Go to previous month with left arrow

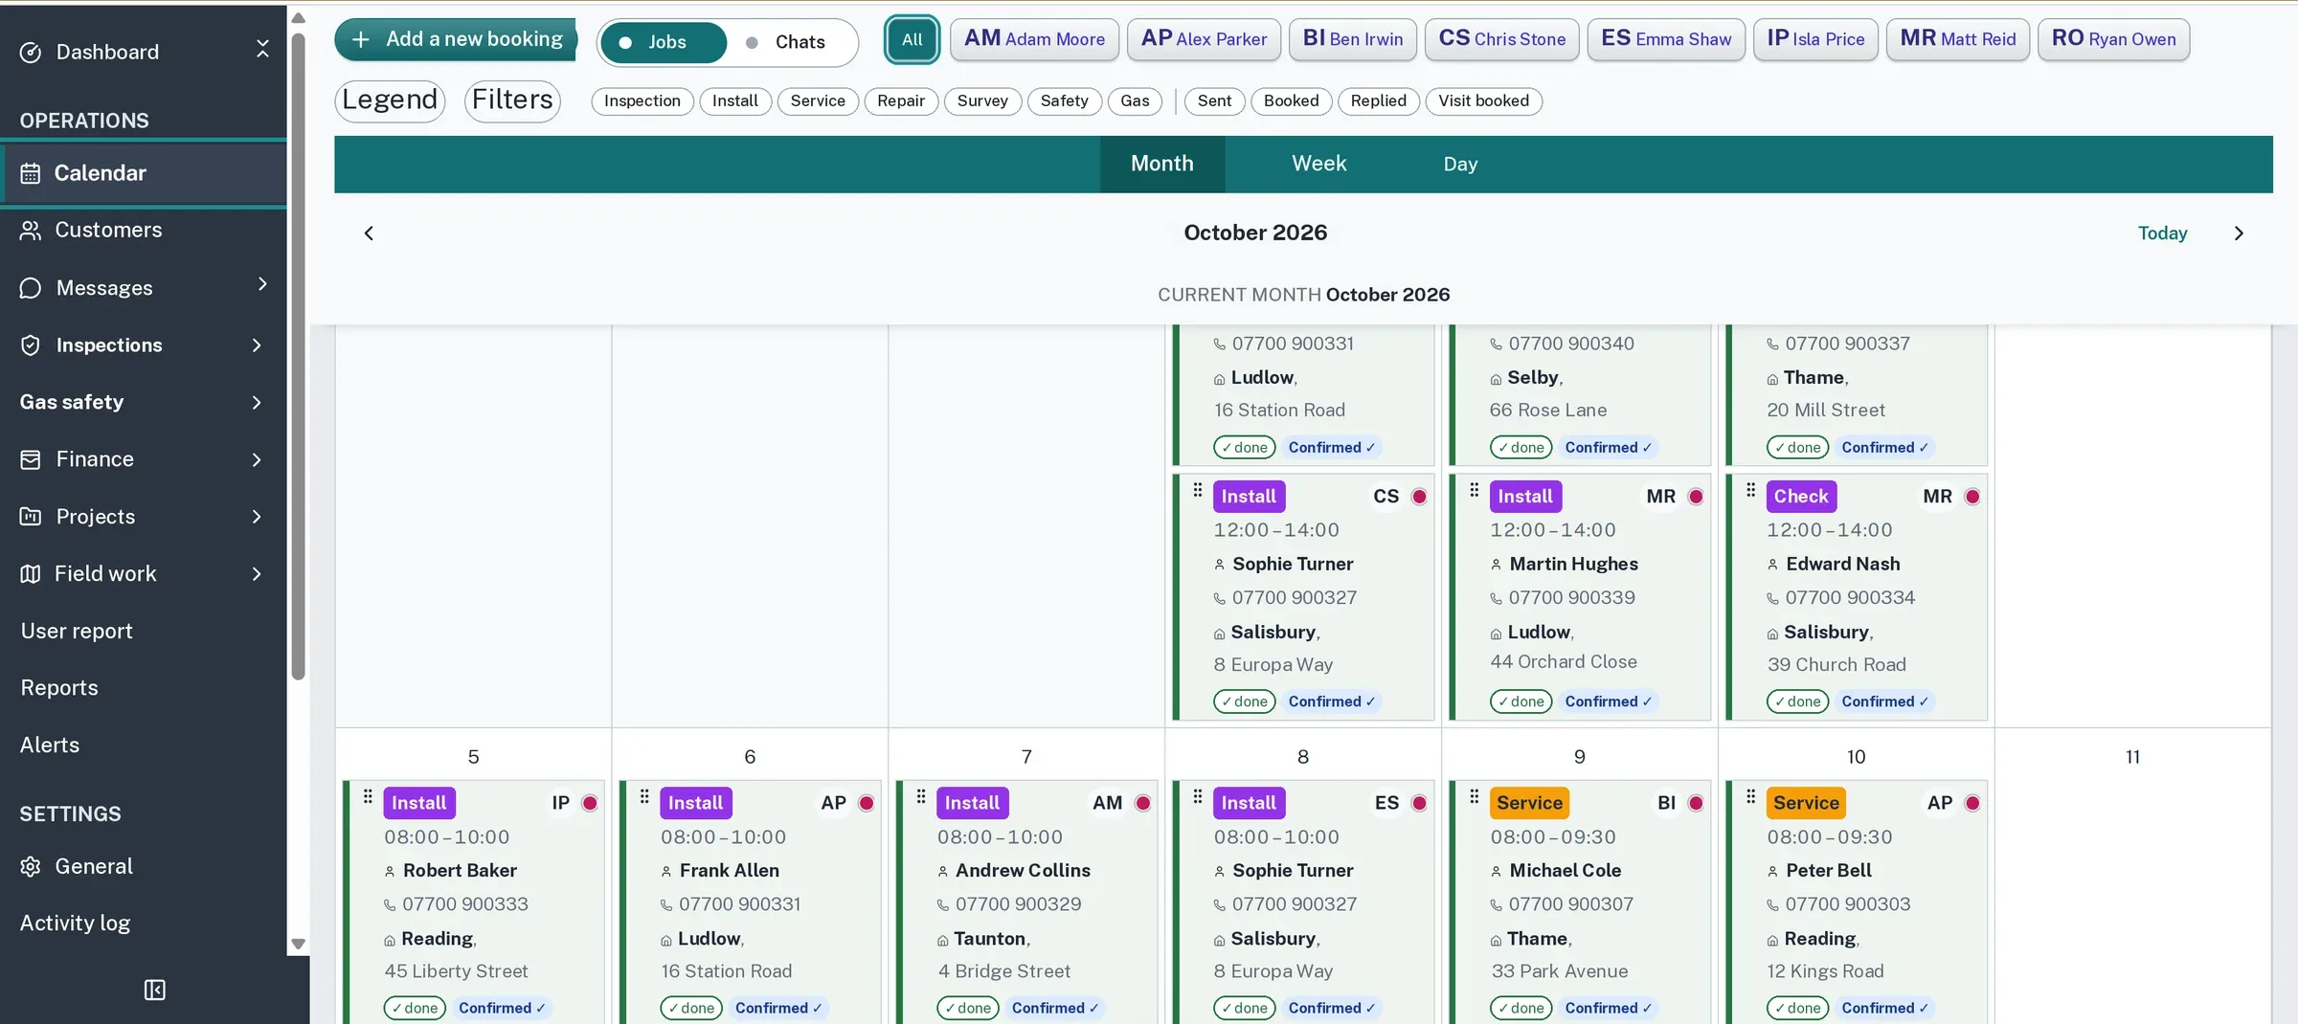pyautogui.click(x=369, y=233)
